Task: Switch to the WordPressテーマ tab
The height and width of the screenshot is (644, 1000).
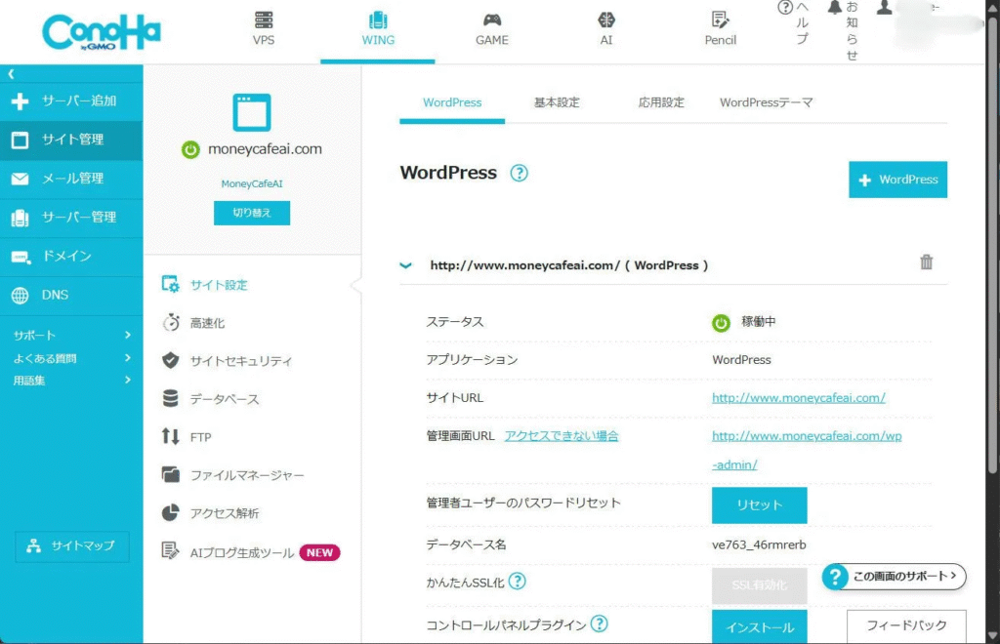Action: 766,102
